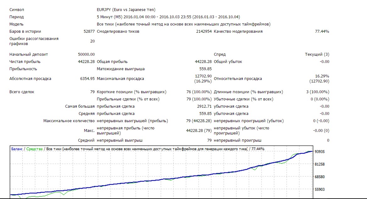Viewport: 367px width, 199px height.
Task: Click the 'Всего сделок' label
Action: point(22,92)
